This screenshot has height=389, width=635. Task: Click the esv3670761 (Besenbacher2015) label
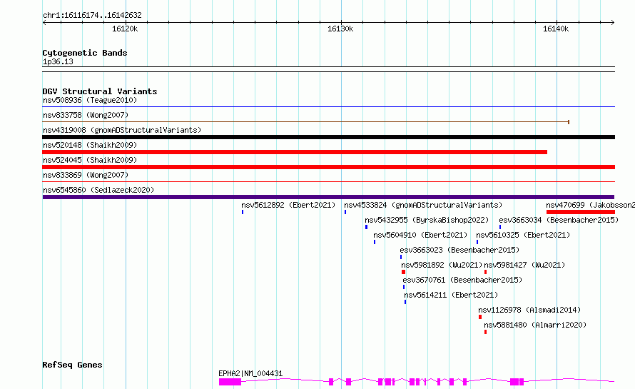[x=462, y=280]
